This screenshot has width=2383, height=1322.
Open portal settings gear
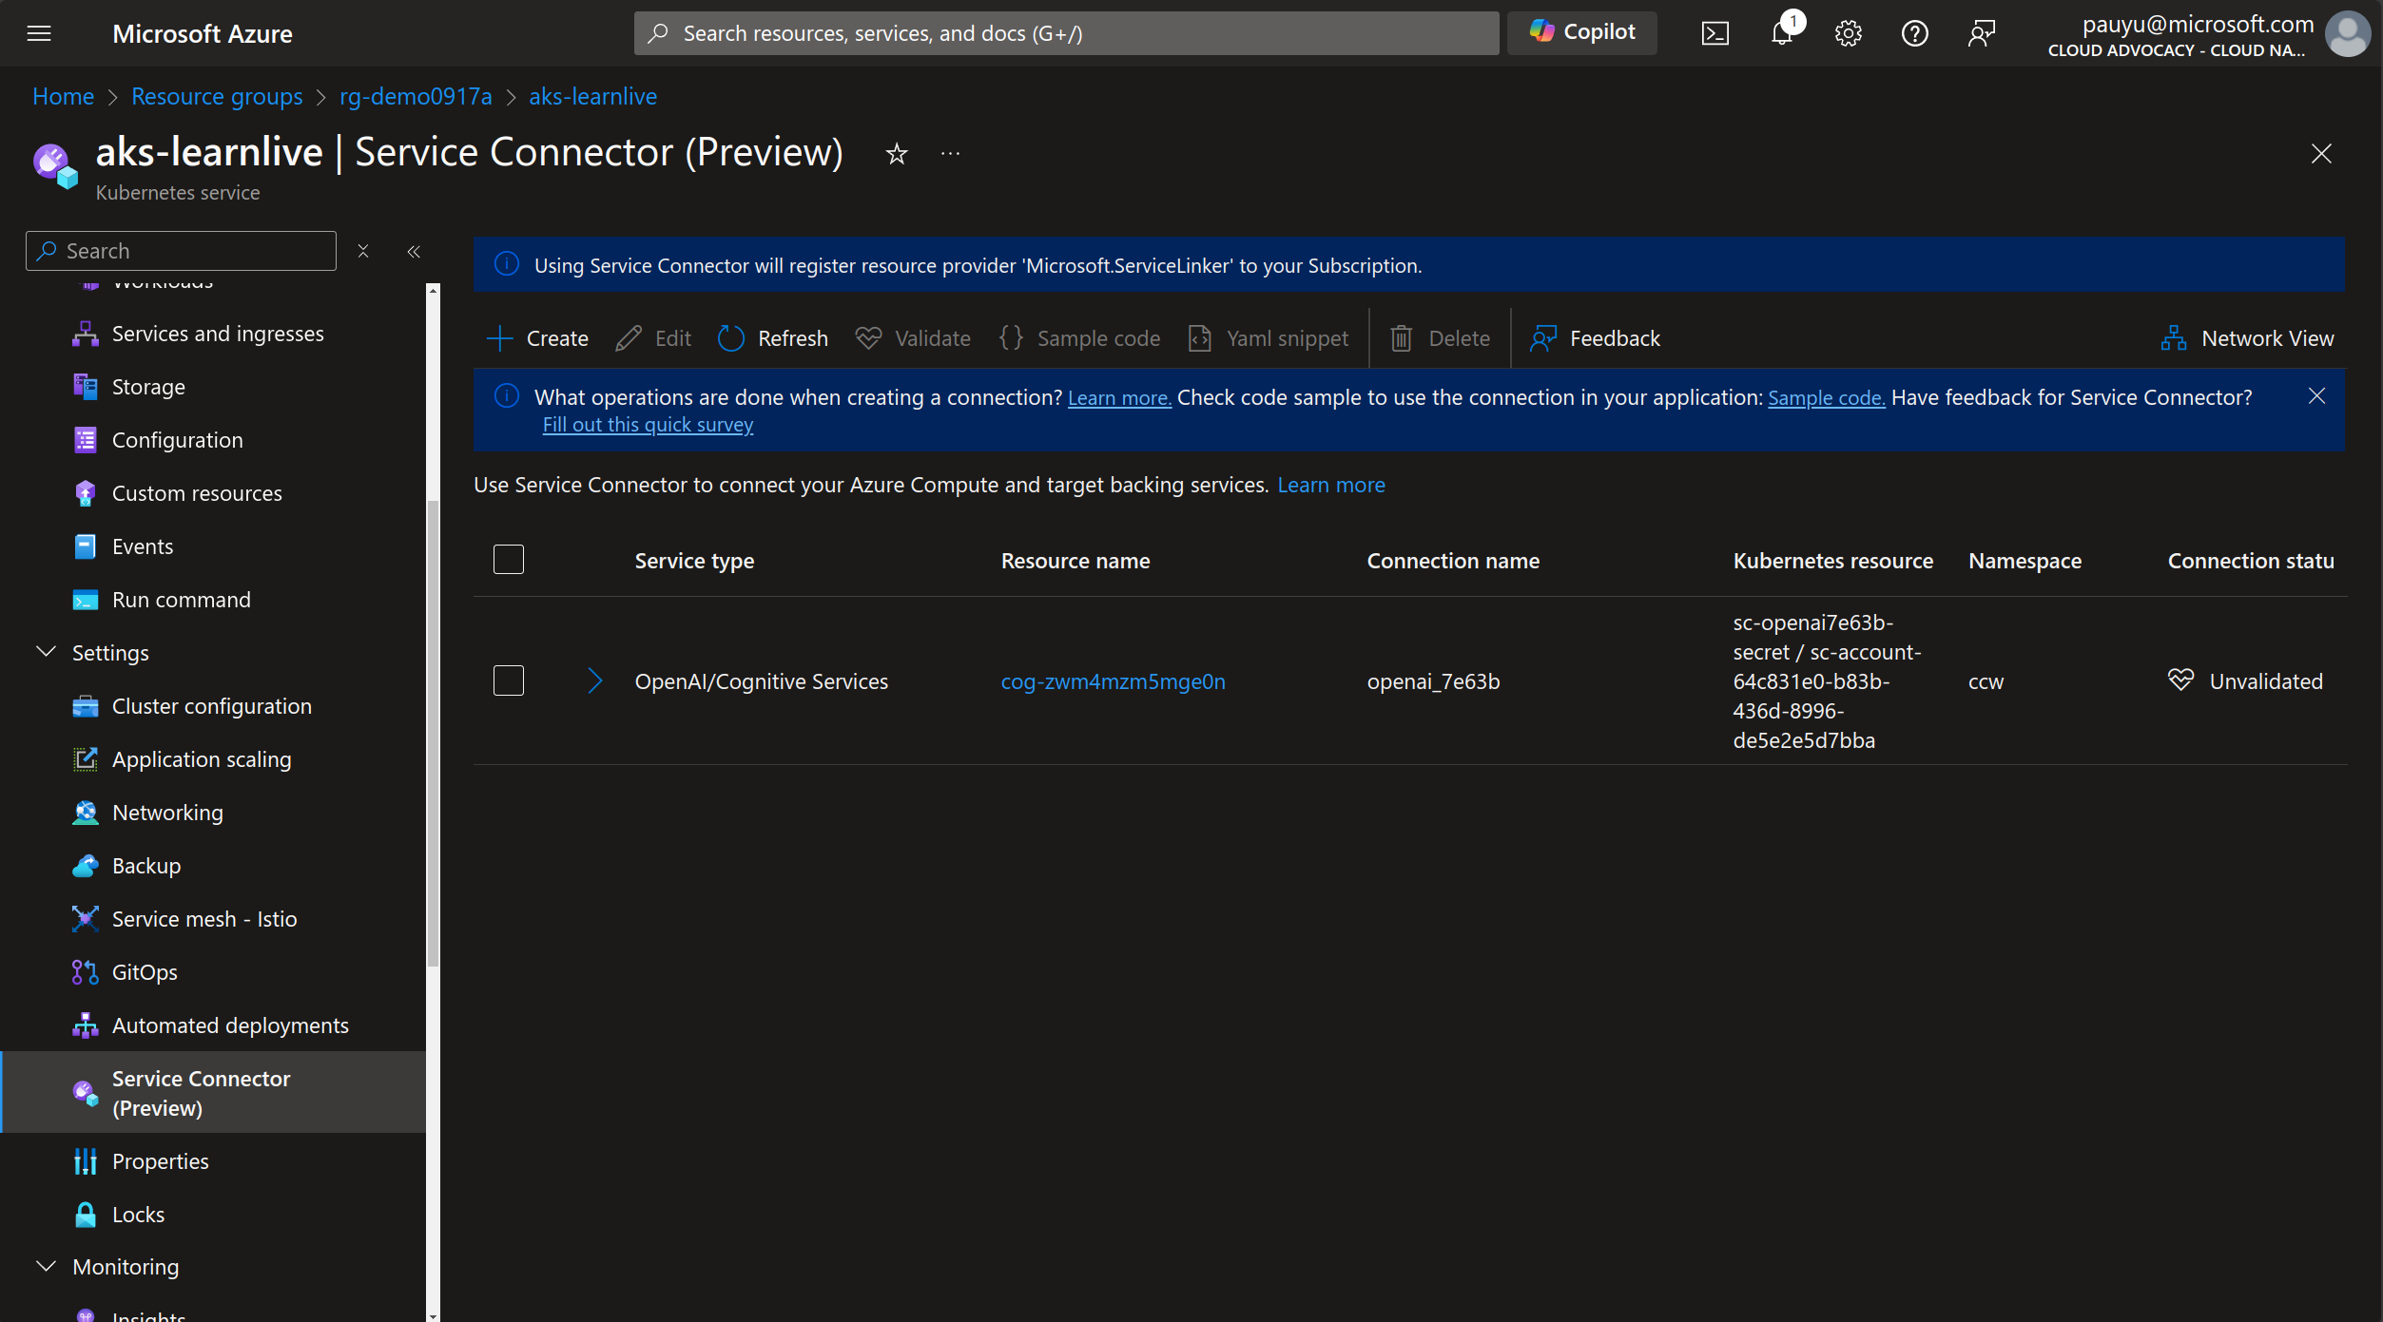[x=1848, y=33]
